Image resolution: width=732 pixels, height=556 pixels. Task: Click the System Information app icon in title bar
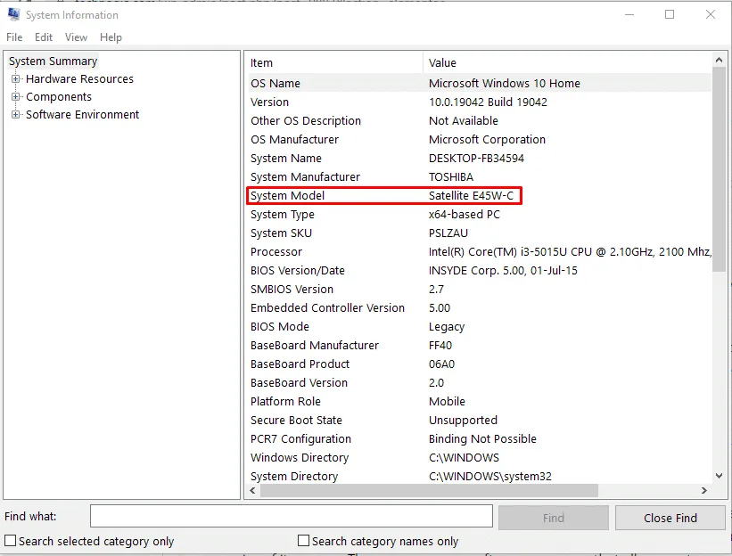pos(13,15)
